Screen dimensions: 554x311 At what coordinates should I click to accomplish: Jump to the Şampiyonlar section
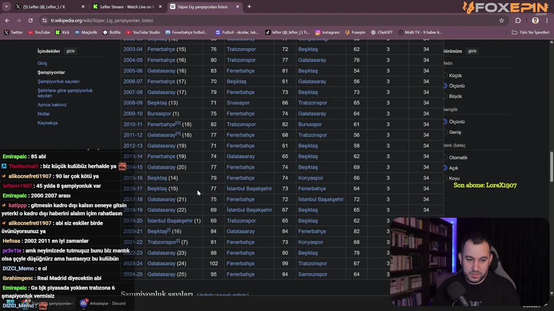[x=51, y=72]
